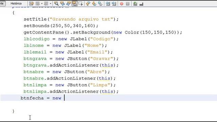Go to Next Bookmark icon
This screenshot has height=122, width=217.
pos(94,4)
